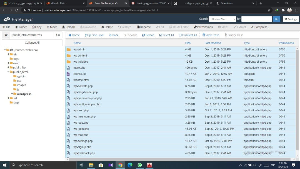Click the wp-includes folder icon
This screenshot has height=169, width=300.
pos(69,62)
